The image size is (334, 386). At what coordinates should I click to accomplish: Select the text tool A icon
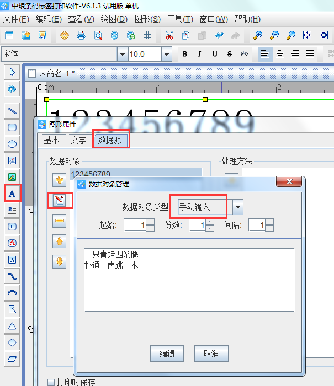[12, 194]
